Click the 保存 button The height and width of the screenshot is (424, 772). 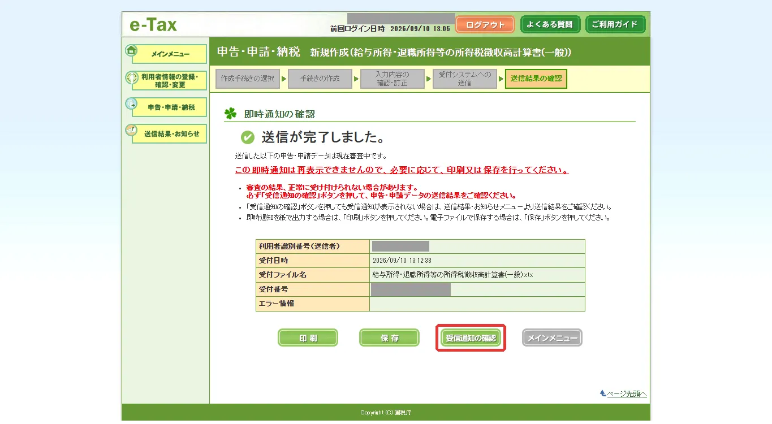[x=389, y=338]
